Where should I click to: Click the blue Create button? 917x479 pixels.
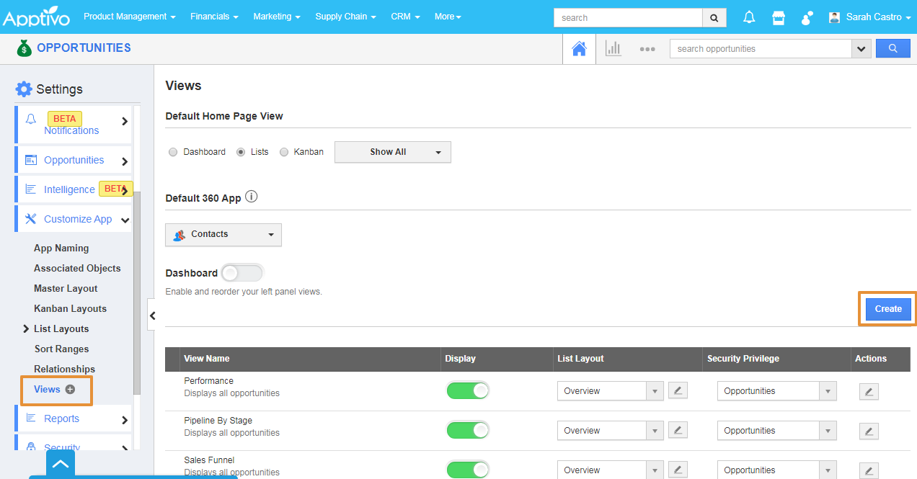click(888, 309)
